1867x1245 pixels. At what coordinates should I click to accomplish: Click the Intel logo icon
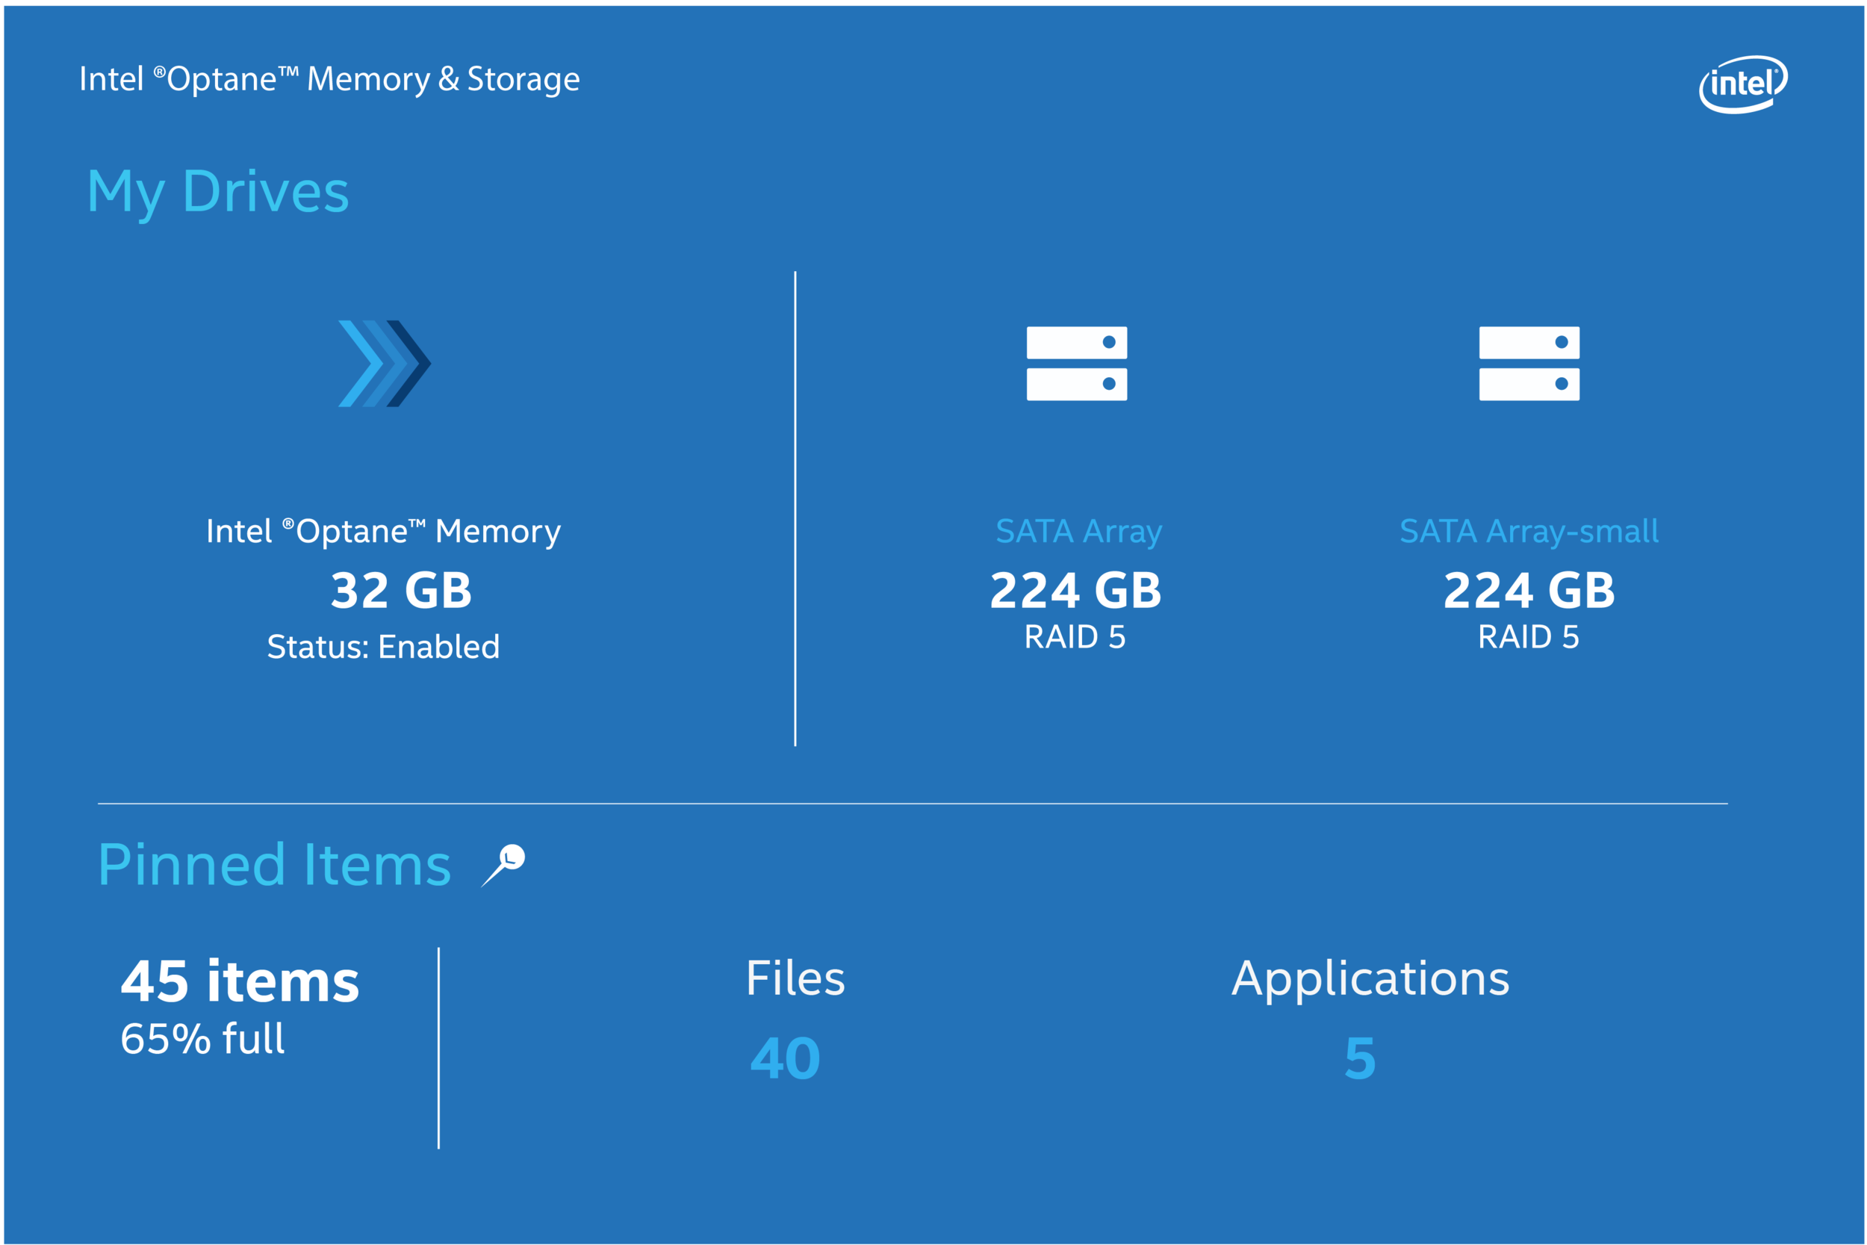[x=1742, y=84]
